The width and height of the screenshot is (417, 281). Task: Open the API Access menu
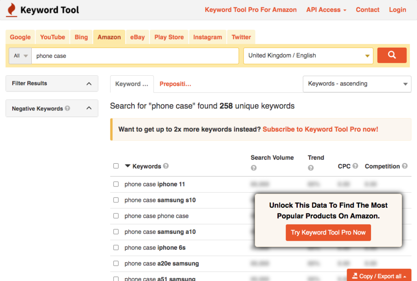[326, 10]
